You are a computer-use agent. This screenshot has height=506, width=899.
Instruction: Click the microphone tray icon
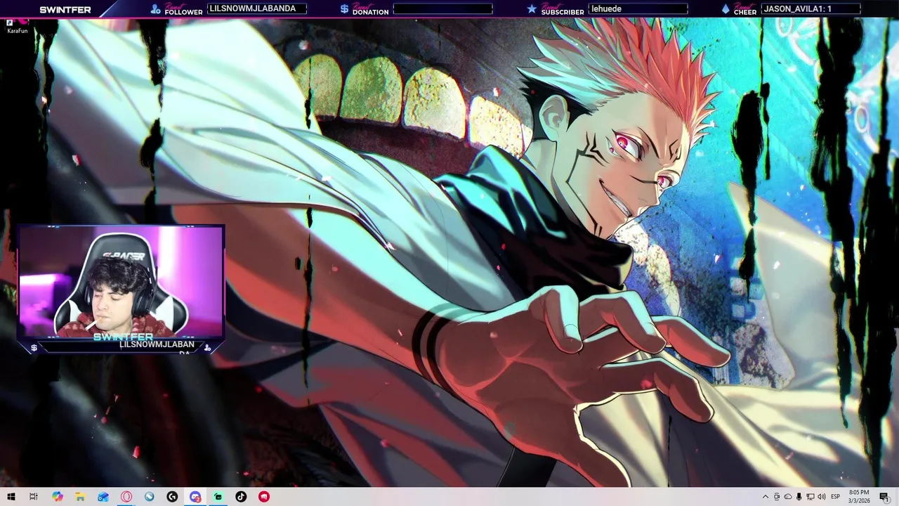pyautogui.click(x=799, y=497)
